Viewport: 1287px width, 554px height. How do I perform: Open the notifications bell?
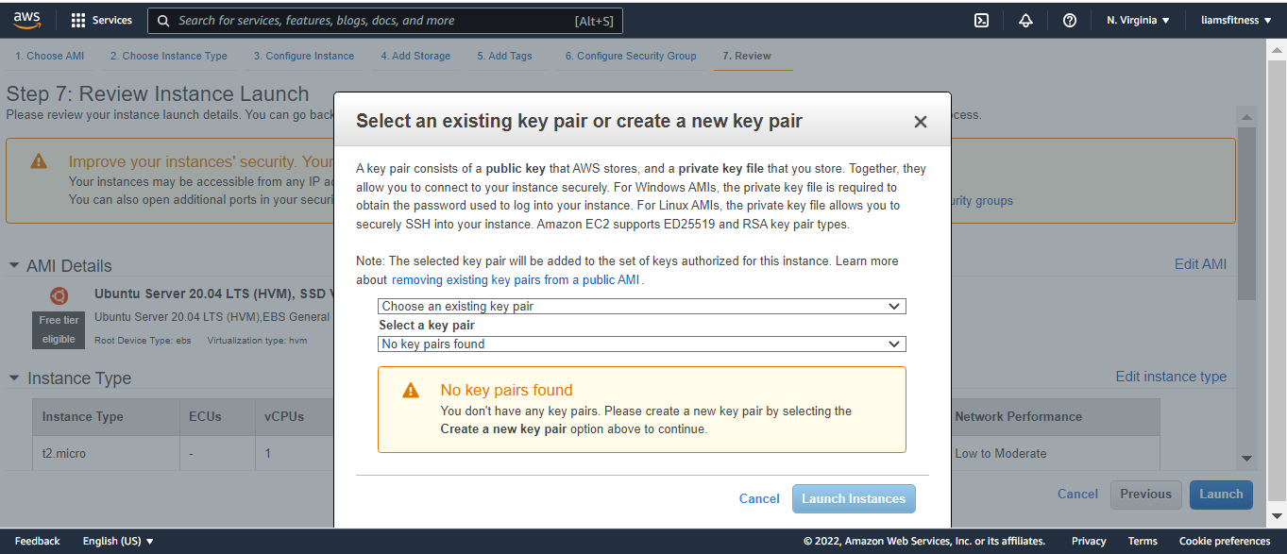(1025, 20)
